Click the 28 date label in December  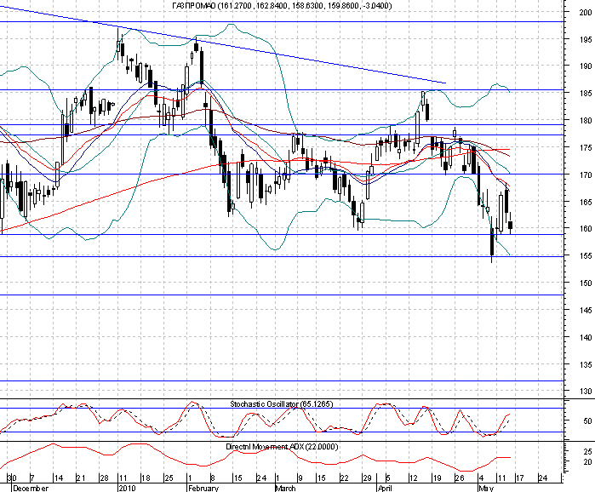[104, 478]
